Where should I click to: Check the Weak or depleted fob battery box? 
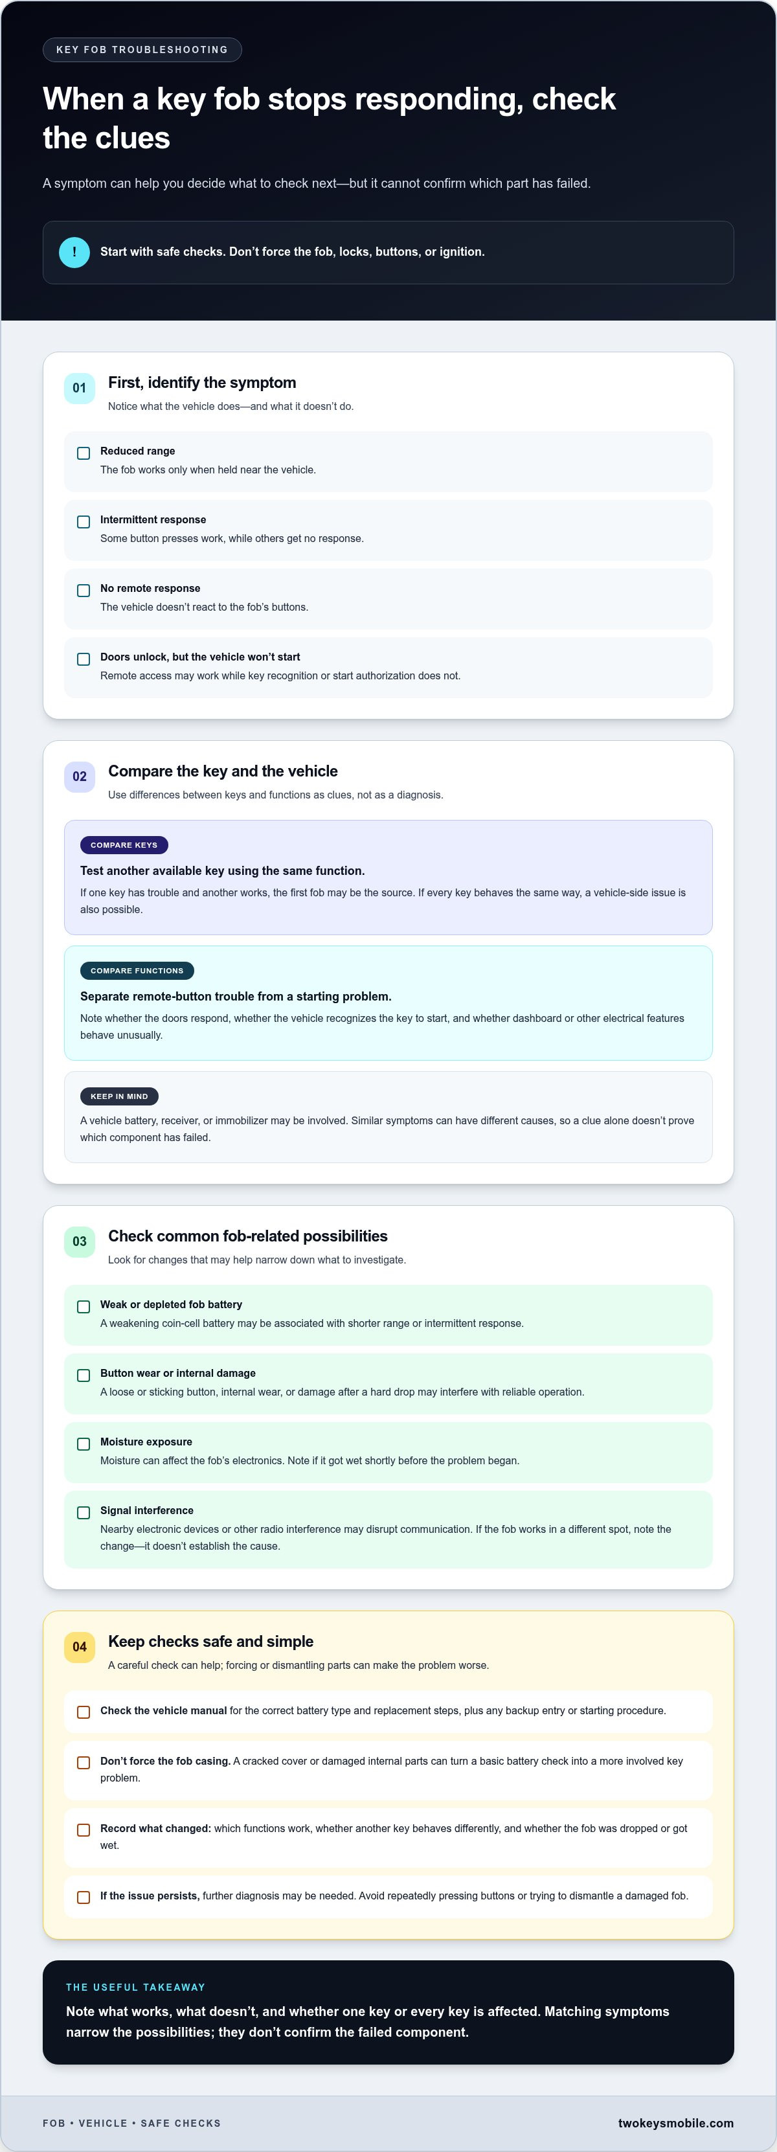point(84,1308)
